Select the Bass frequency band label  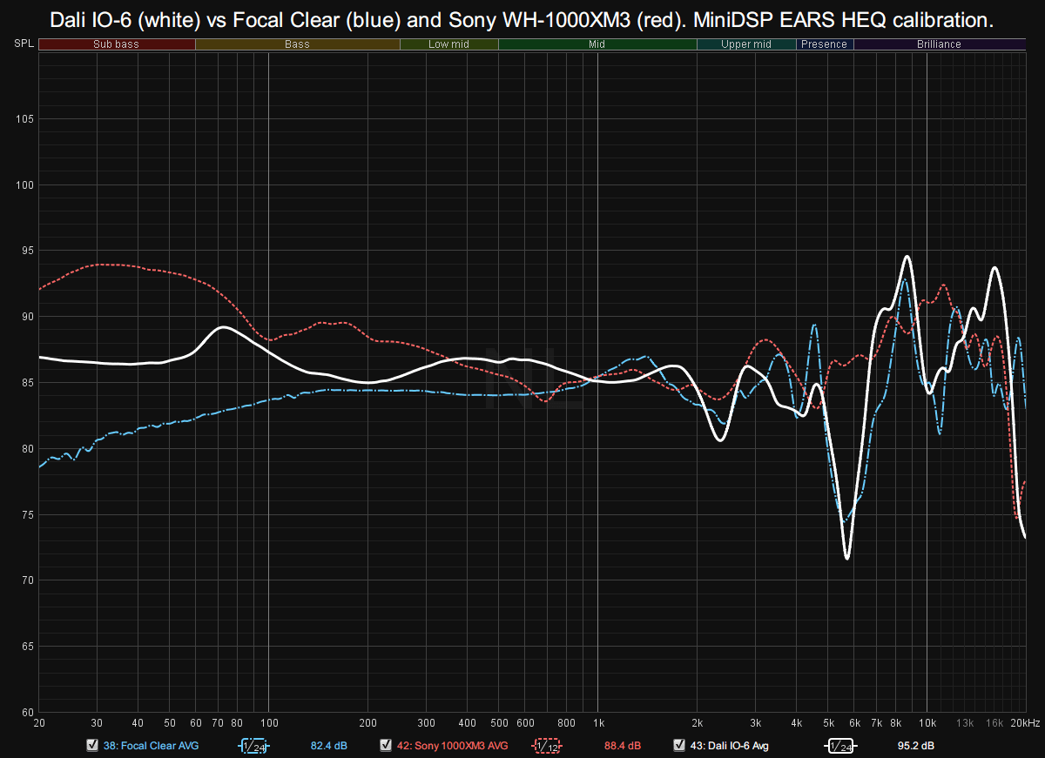[x=297, y=44]
